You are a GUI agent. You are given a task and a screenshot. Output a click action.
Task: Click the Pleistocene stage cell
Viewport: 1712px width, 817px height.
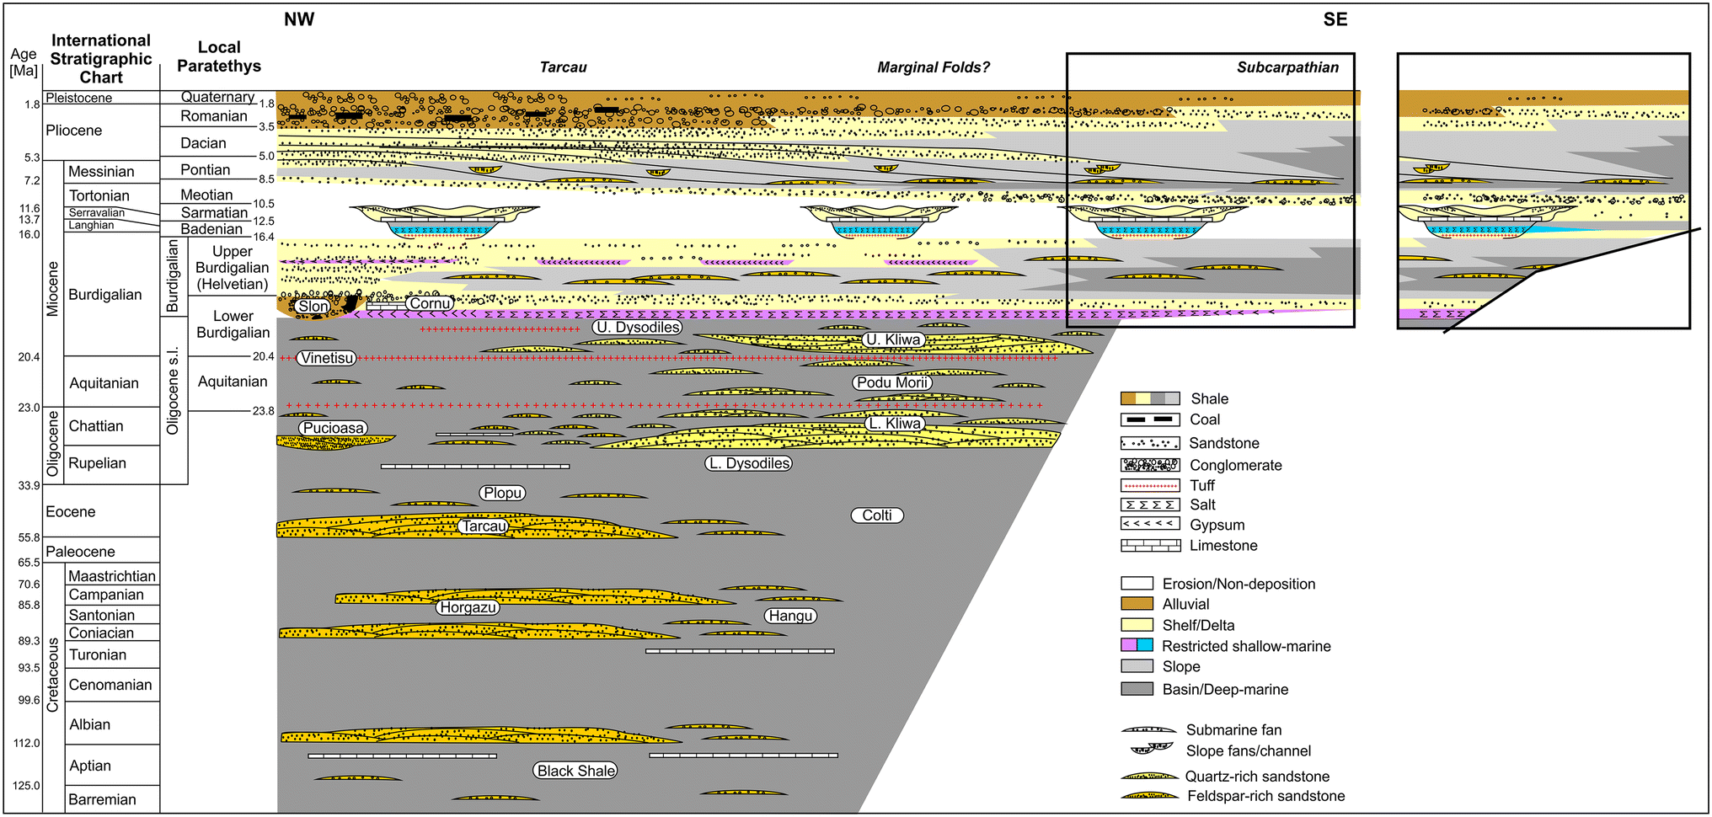pos(101,98)
